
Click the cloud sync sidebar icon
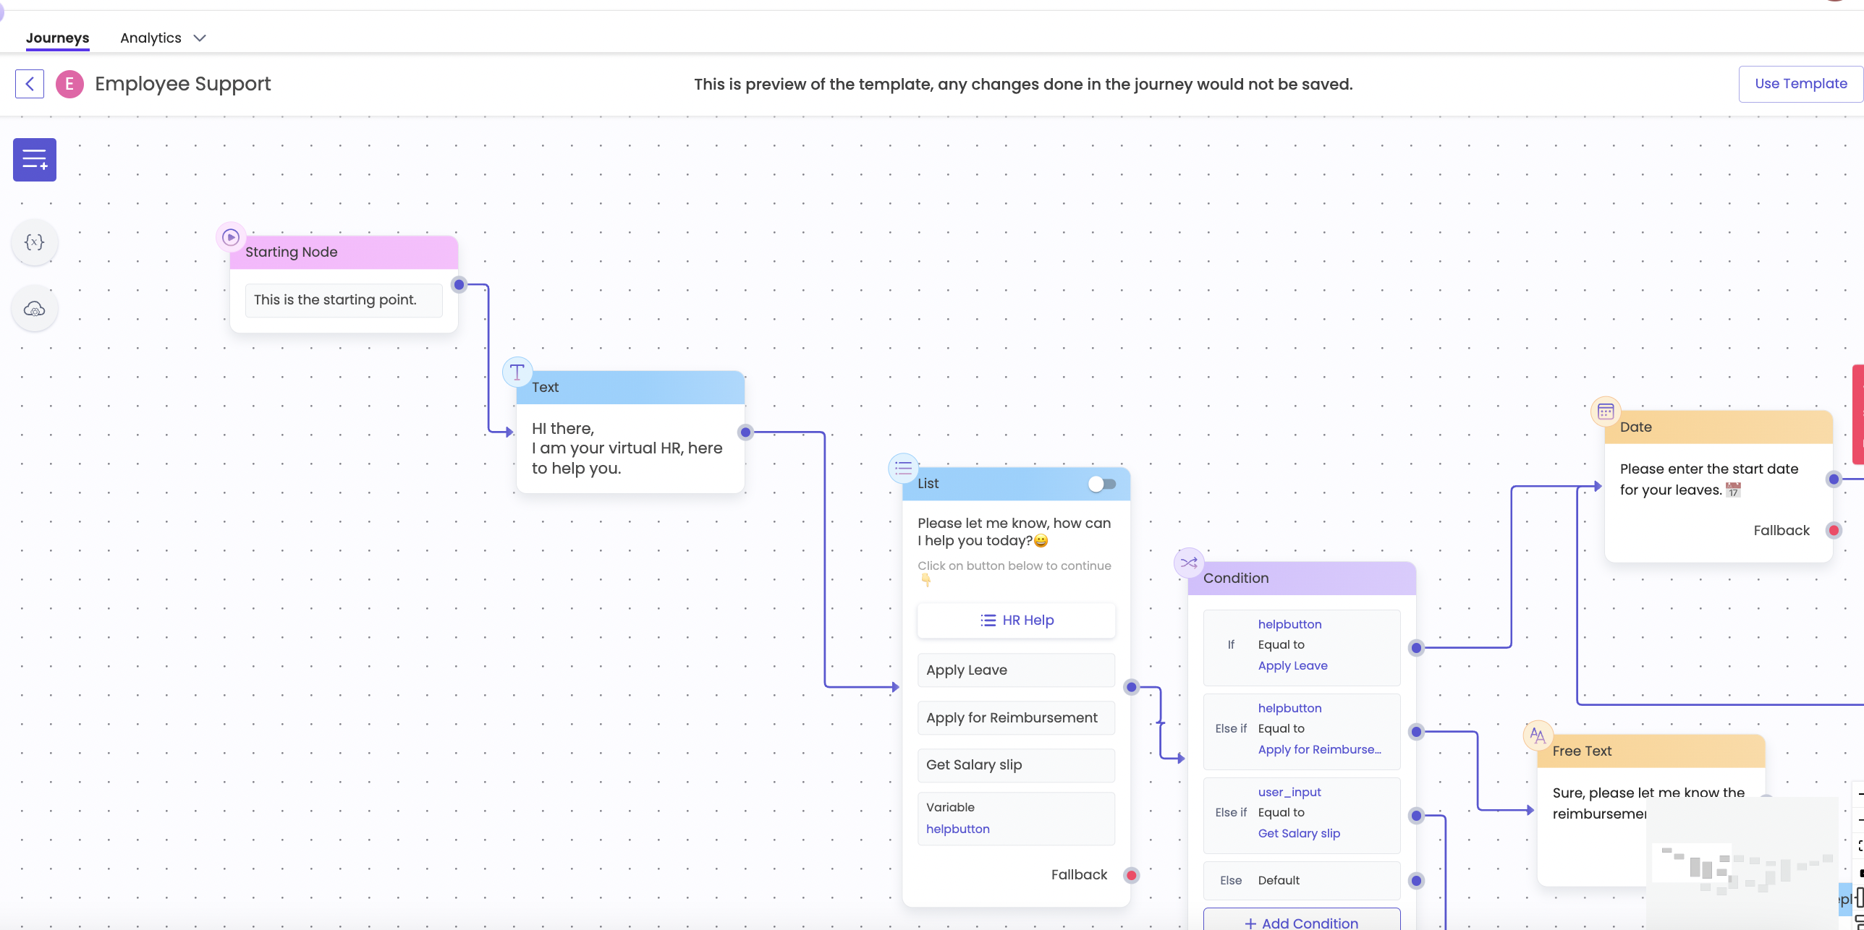34,309
